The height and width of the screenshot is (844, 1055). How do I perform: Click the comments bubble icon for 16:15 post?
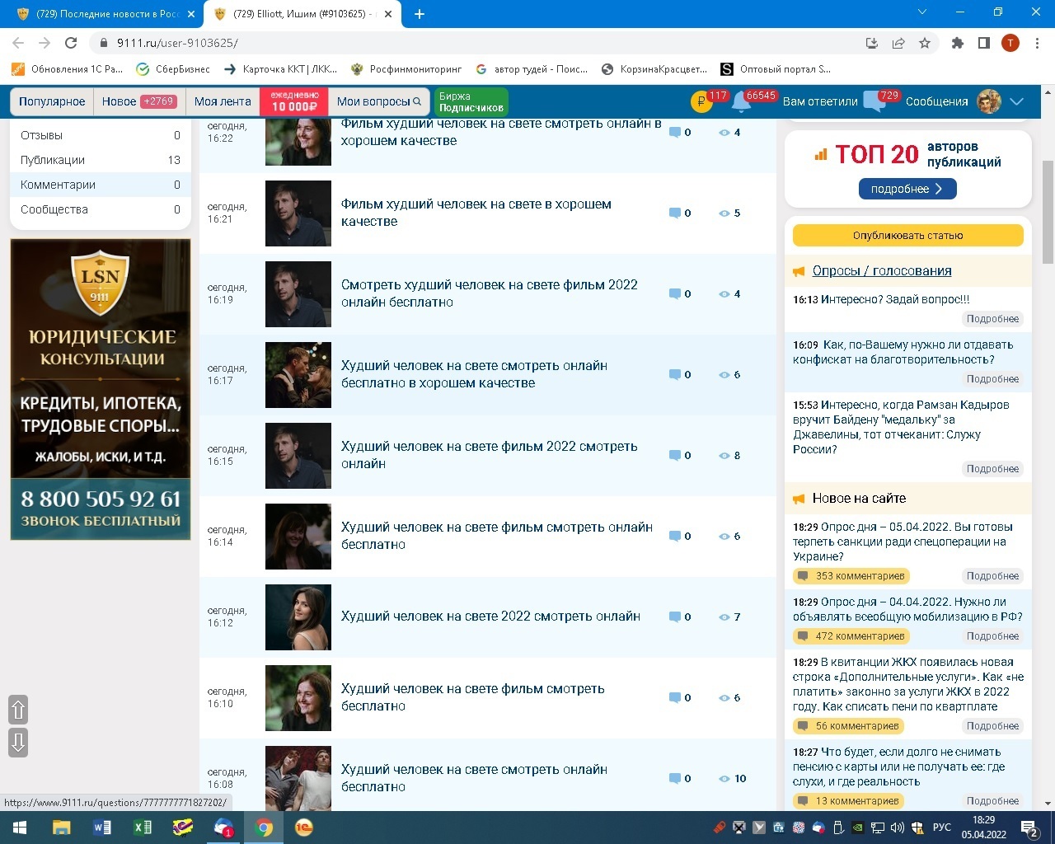pos(675,456)
